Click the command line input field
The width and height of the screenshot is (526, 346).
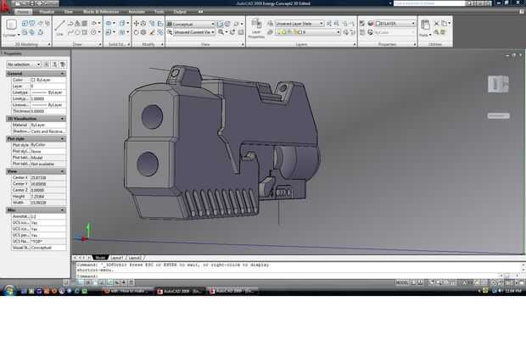click(x=288, y=276)
